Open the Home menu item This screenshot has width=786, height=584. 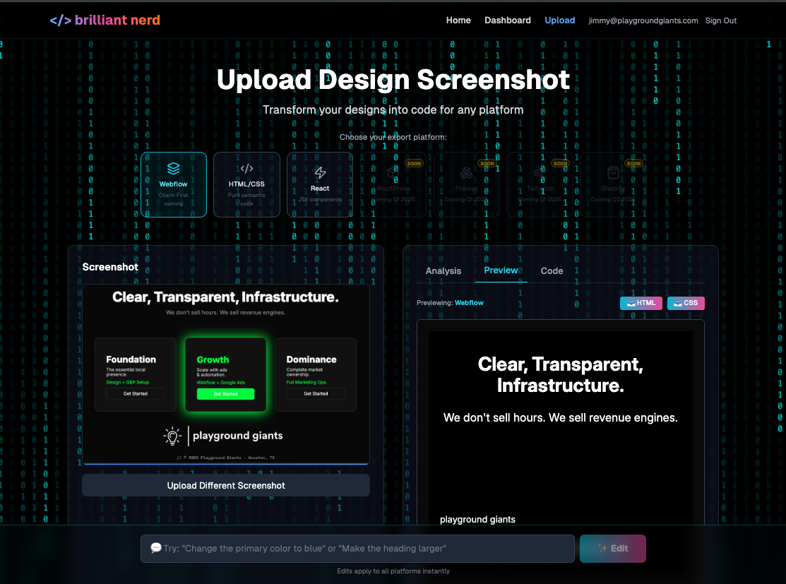458,20
